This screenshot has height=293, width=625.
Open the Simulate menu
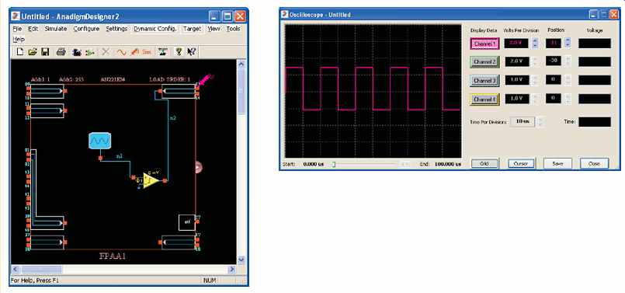[56, 29]
